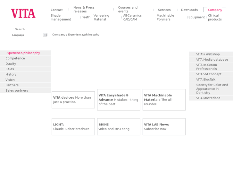This screenshot has height=174, width=233.
Task: Open History in the sidebar
Action: (11, 74)
